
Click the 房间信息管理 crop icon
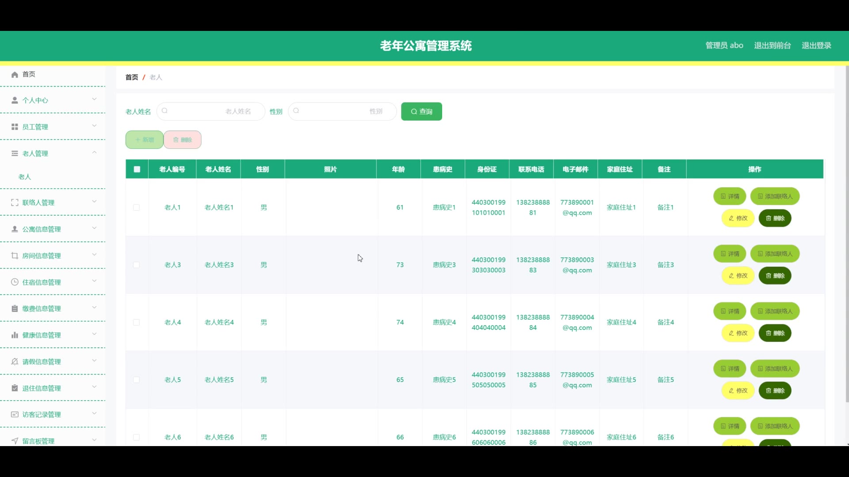coord(15,255)
